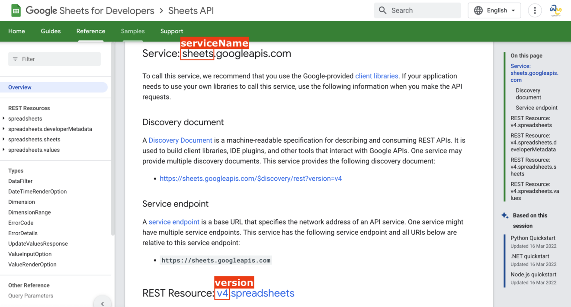Click the Search input field
Viewport: 571px width, 307px height.
(x=415, y=10)
